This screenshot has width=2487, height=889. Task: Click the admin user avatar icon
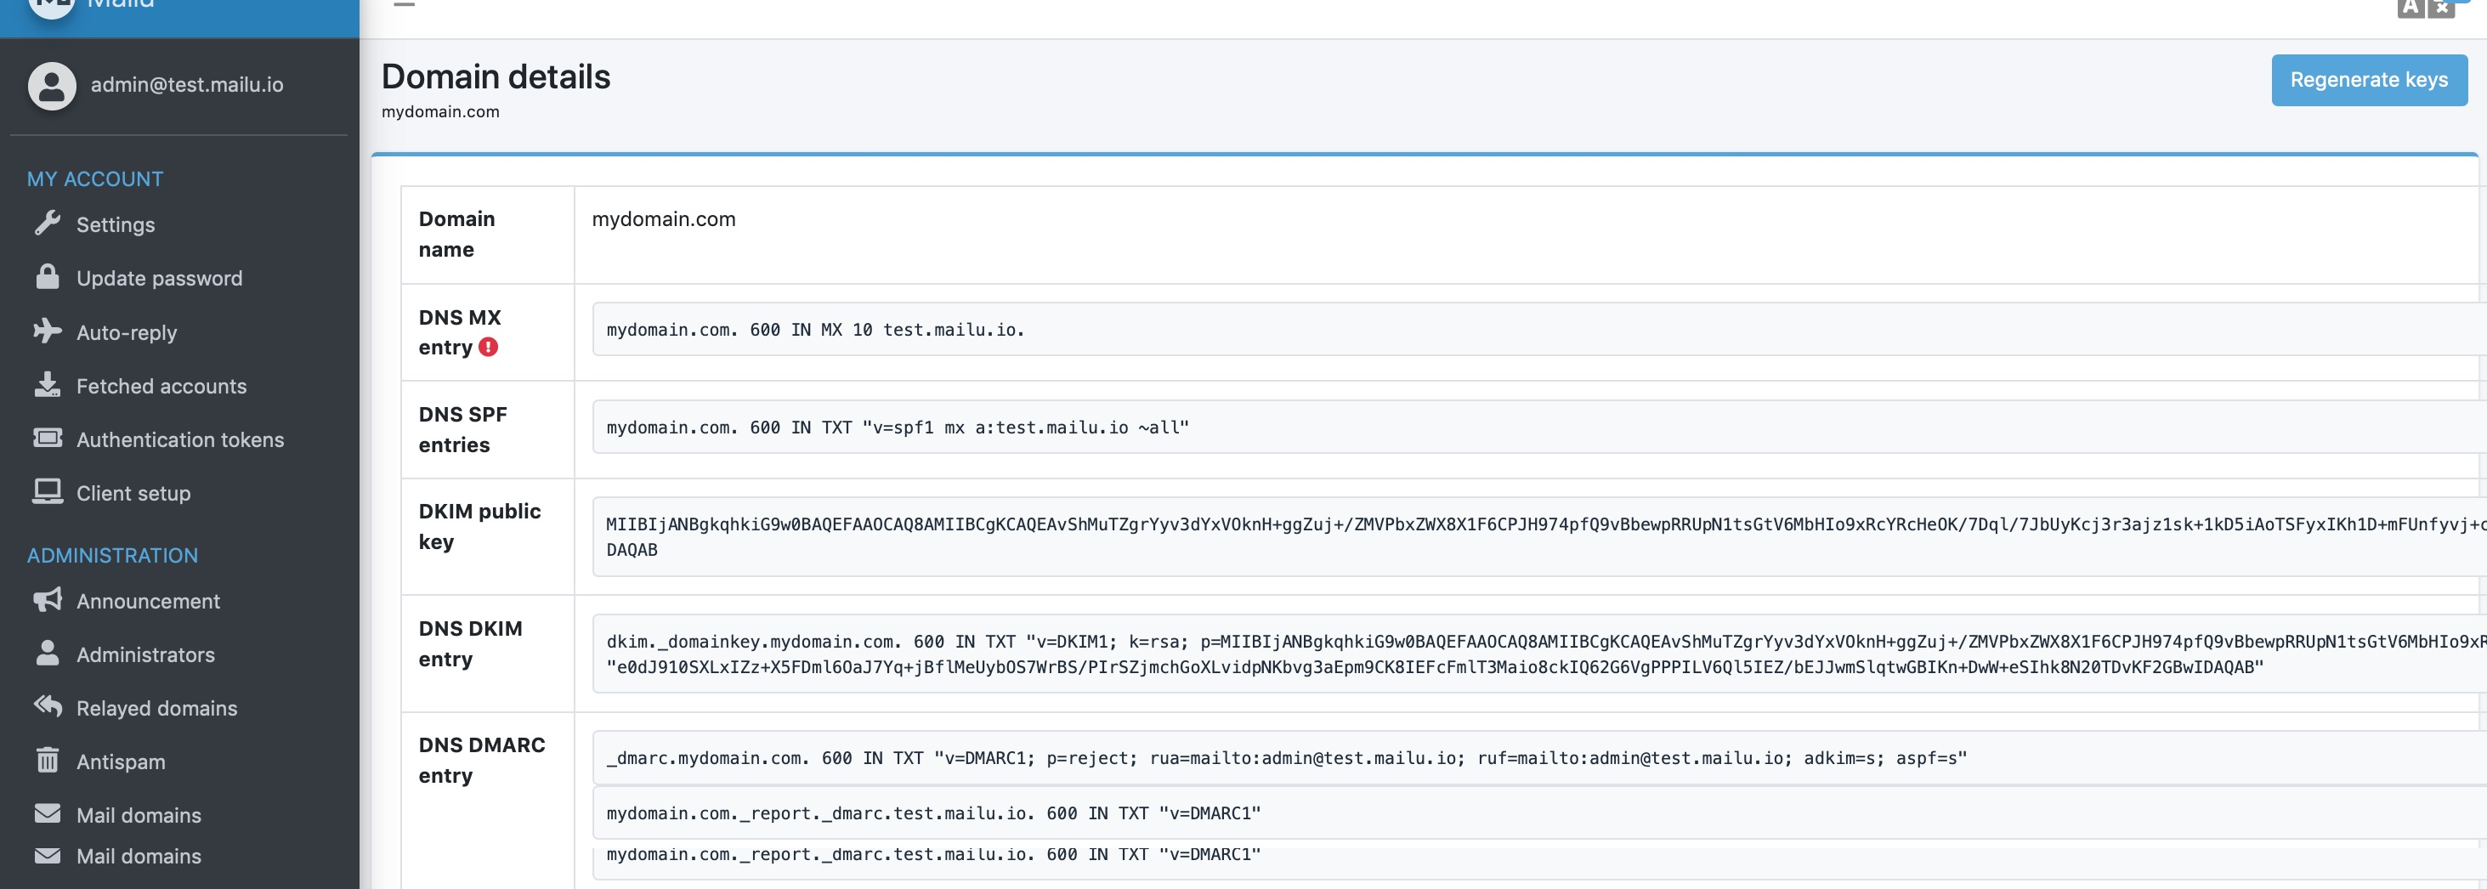[x=52, y=86]
